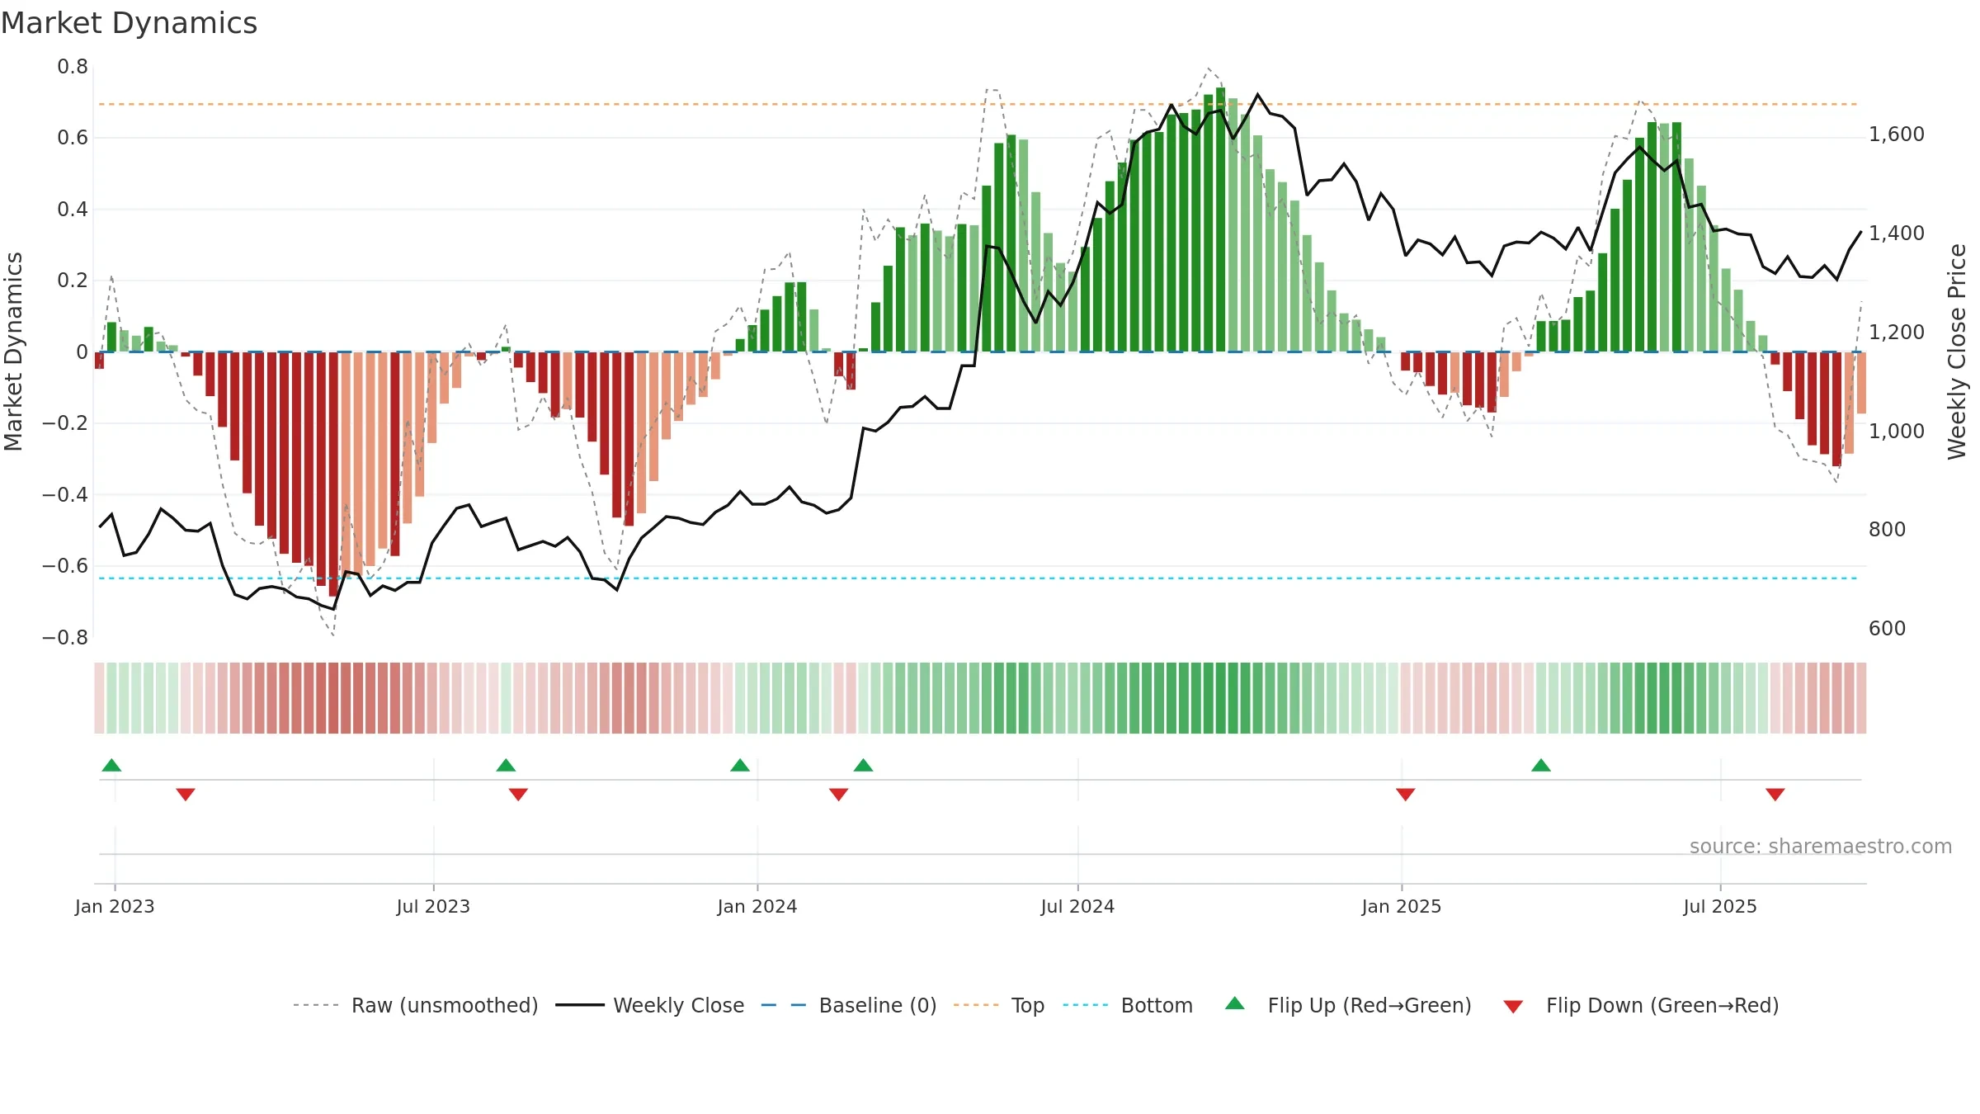
Task: Click the Jan 2023 x-axis label
Action: 115,906
